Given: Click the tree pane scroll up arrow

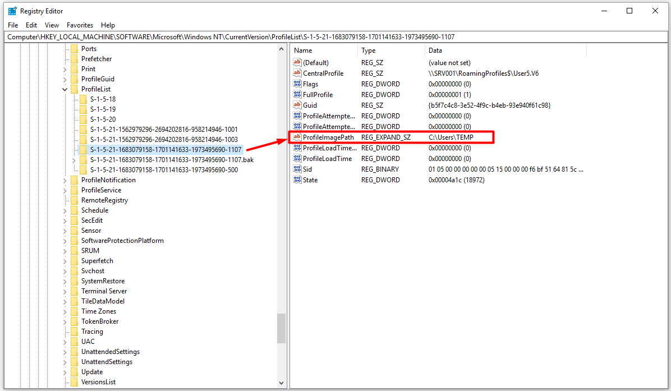Looking at the screenshot, I should 281,49.
